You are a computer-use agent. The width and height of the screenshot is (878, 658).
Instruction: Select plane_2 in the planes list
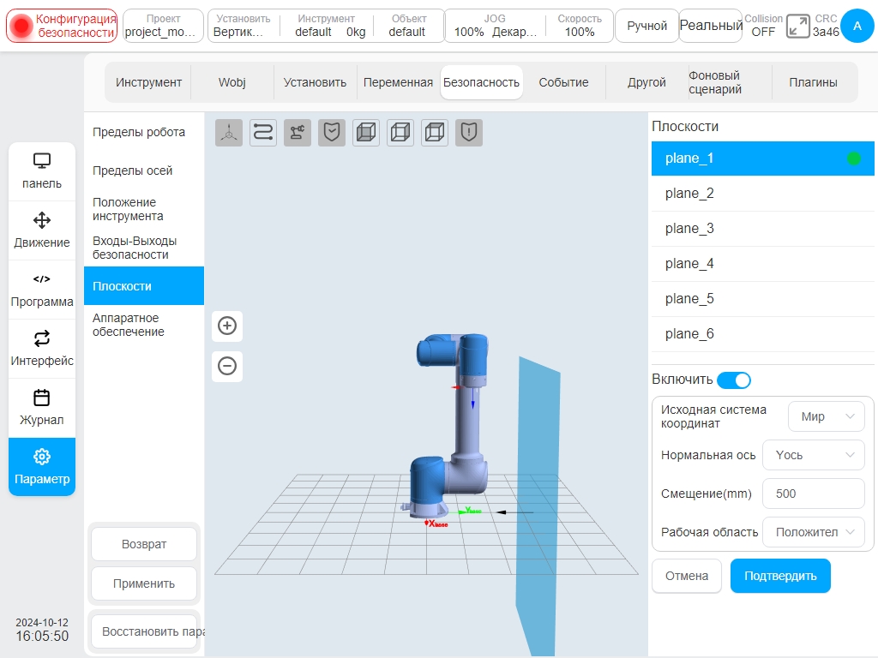(762, 194)
